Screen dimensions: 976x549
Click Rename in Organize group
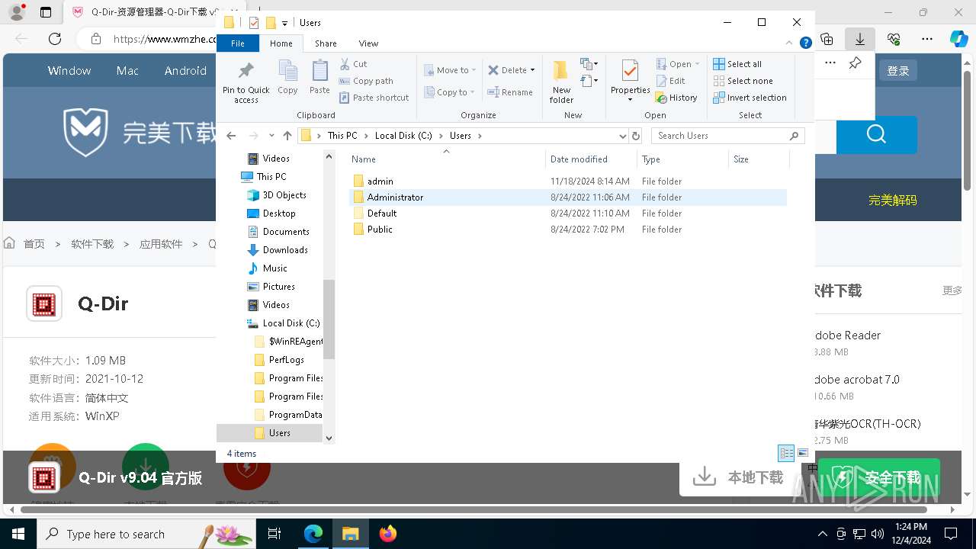[510, 92]
